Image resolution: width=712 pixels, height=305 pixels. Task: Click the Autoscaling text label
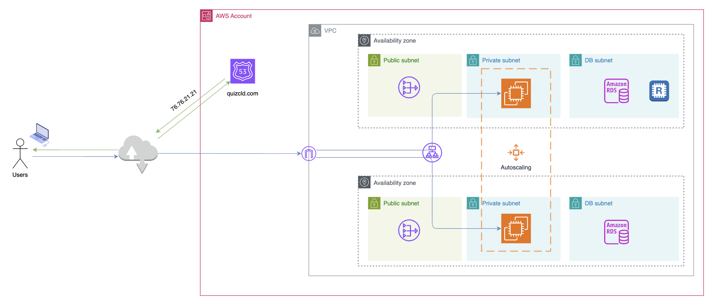516,168
